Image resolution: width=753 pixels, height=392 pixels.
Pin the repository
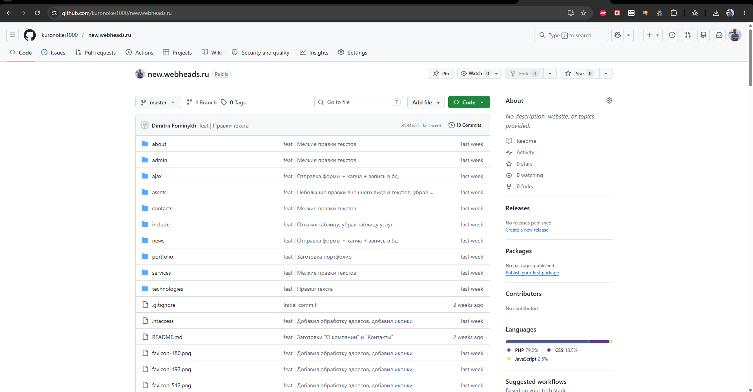pos(441,73)
